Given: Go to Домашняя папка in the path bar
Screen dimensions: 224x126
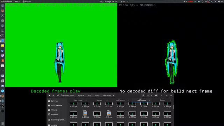Looking at the screenshot, I should pyautogui.click(x=66, y=95).
